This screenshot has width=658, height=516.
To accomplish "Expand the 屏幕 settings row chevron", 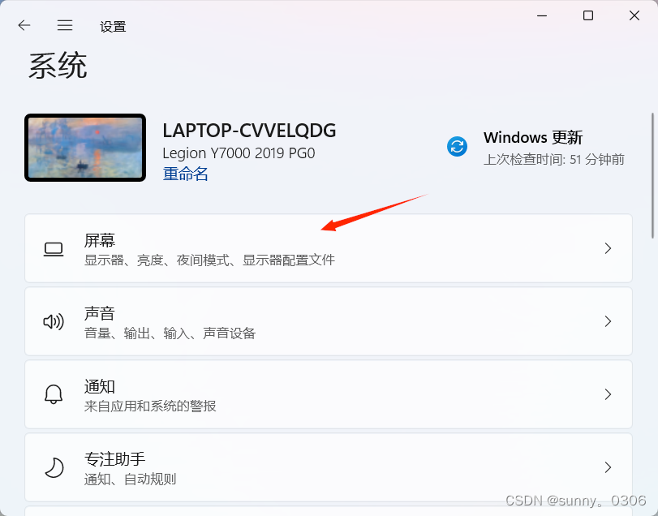I will click(x=608, y=248).
